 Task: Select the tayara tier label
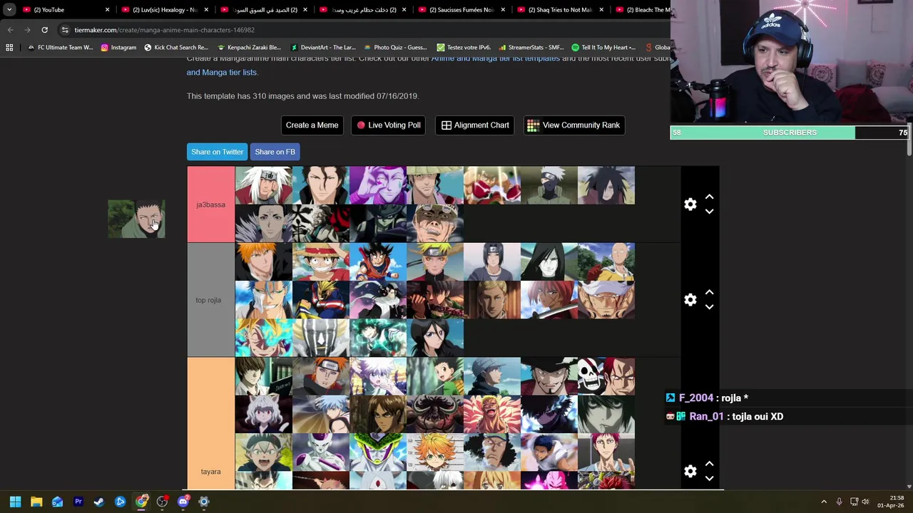[210, 471]
